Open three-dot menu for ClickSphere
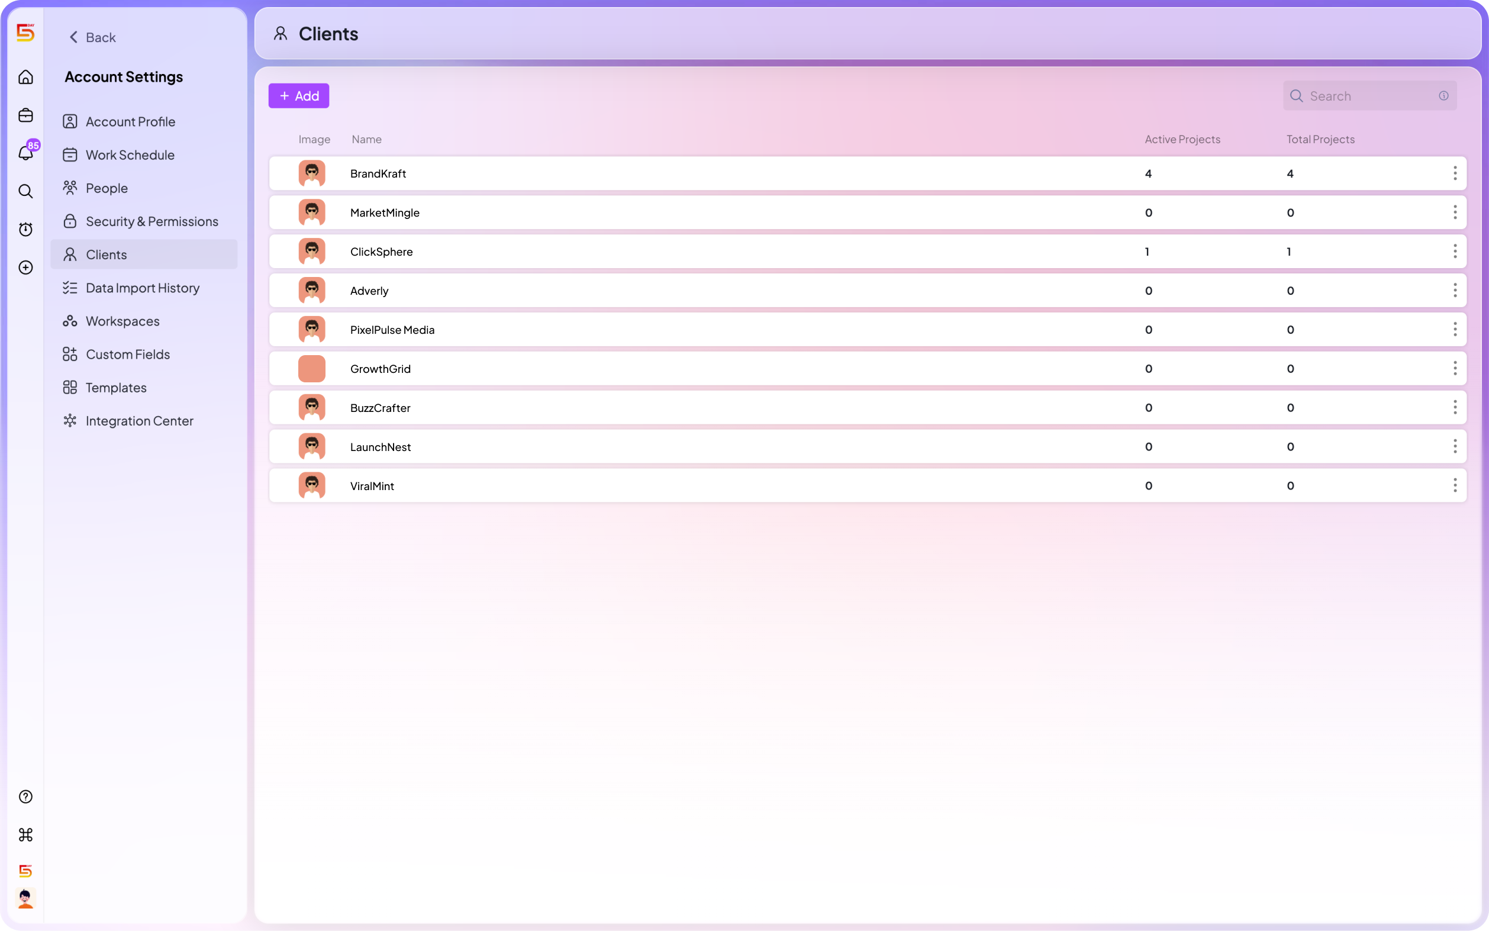Viewport: 1489px width, 931px height. 1455,251
